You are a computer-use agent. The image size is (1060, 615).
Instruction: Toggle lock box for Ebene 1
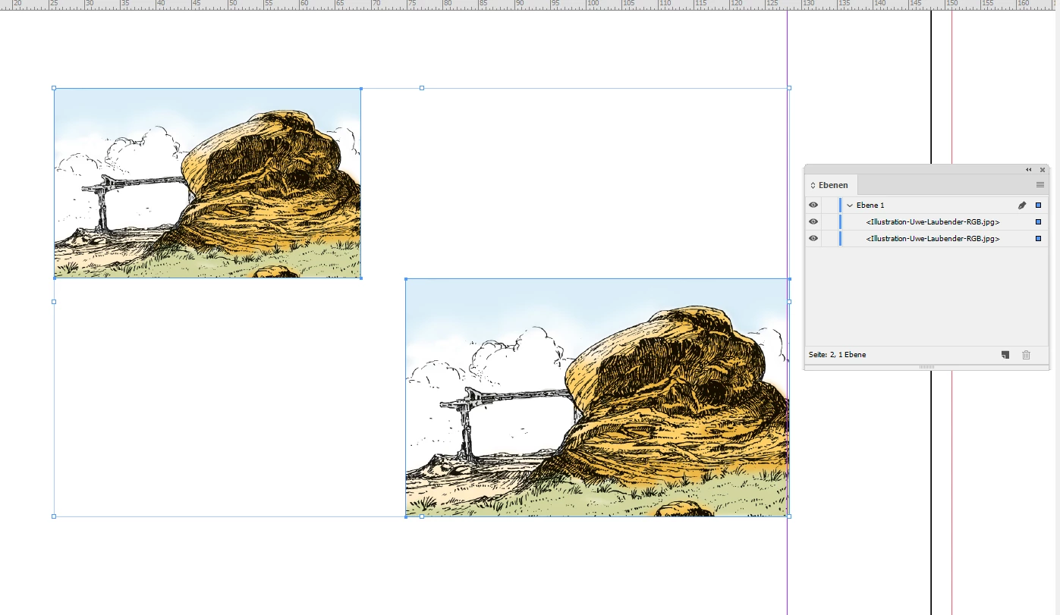pyautogui.click(x=829, y=205)
